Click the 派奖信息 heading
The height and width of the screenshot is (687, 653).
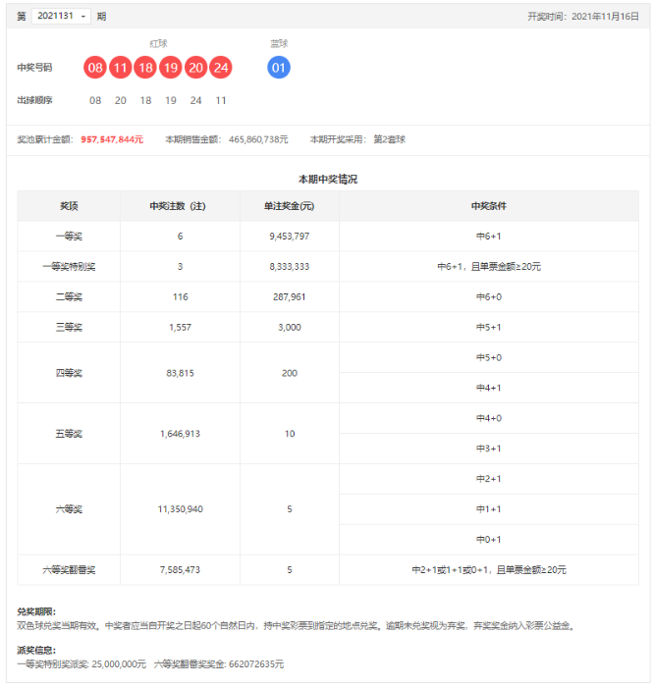point(36,650)
